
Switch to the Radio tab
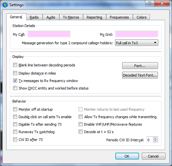[x=34, y=17]
